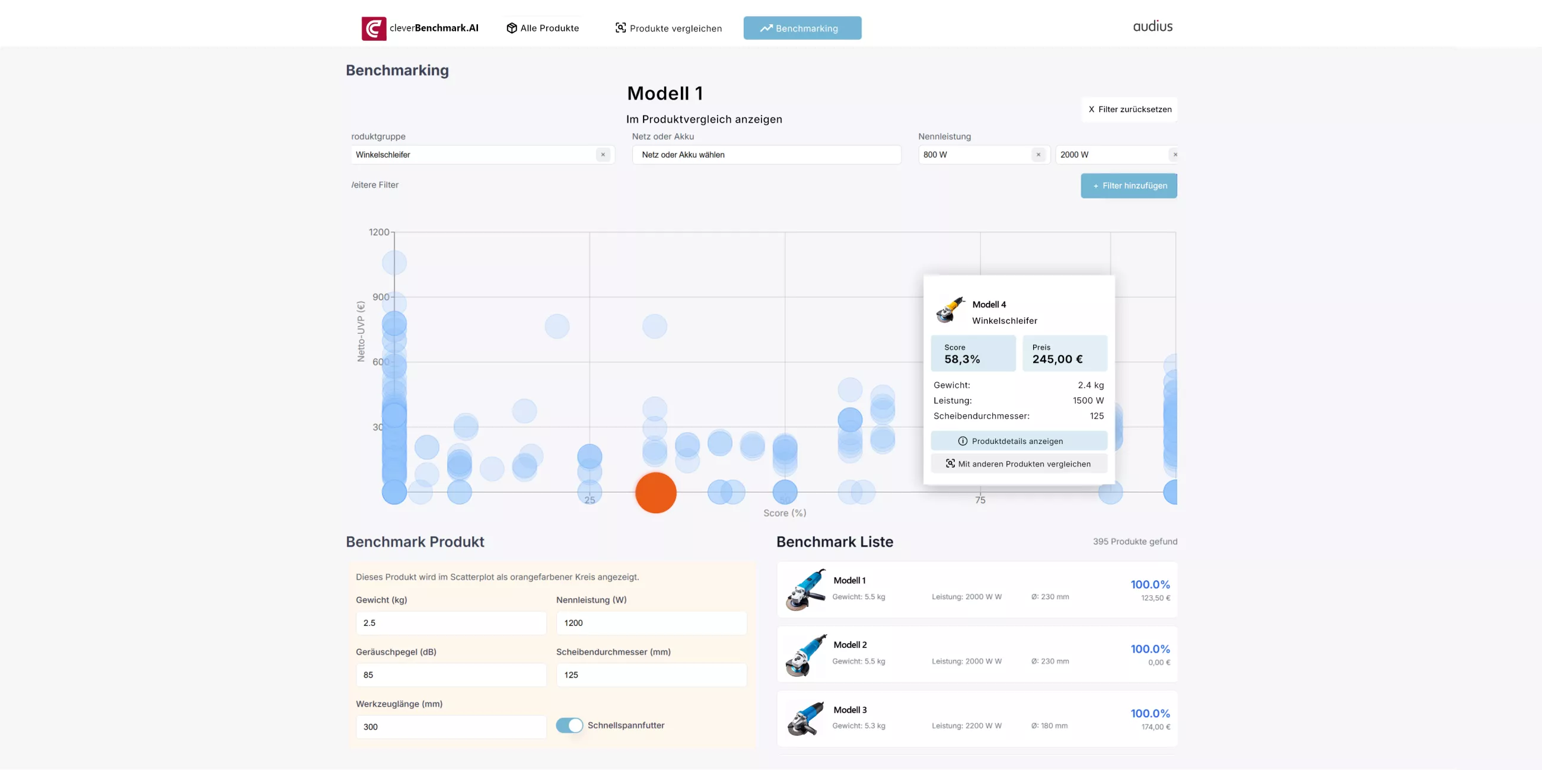Screen dimensions: 1542x770
Task: Remove the 800 W Nennleistung filter
Action: click(x=1038, y=154)
